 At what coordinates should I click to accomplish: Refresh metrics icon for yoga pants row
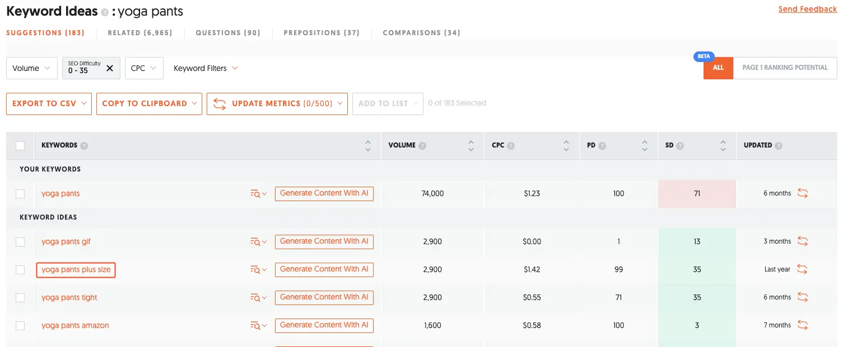tap(803, 193)
